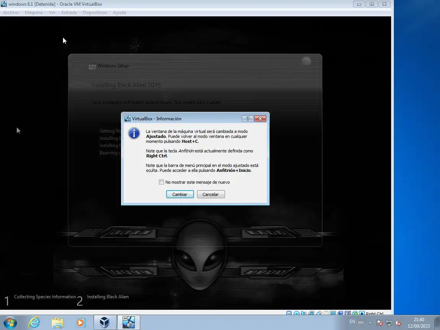Click the muted volume tray icon
This screenshot has width=440, height=330.
[x=398, y=323]
